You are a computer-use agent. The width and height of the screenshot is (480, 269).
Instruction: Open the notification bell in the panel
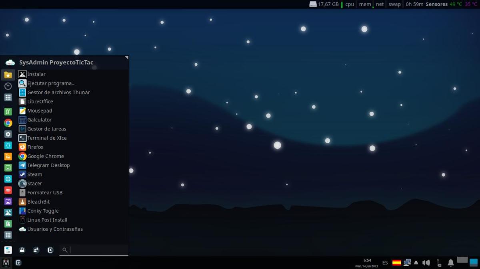[450, 263]
